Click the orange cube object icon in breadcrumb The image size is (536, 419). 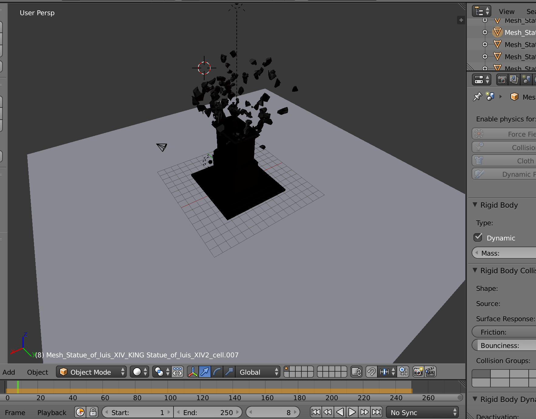pyautogui.click(x=514, y=97)
